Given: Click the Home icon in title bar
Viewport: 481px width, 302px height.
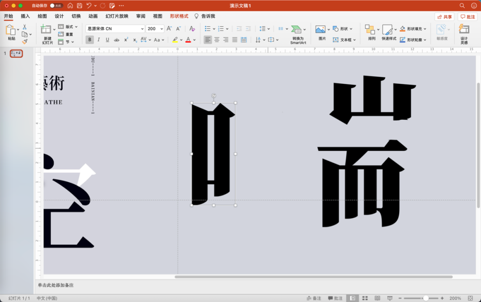Looking at the screenshot, I should pyautogui.click(x=70, y=5).
